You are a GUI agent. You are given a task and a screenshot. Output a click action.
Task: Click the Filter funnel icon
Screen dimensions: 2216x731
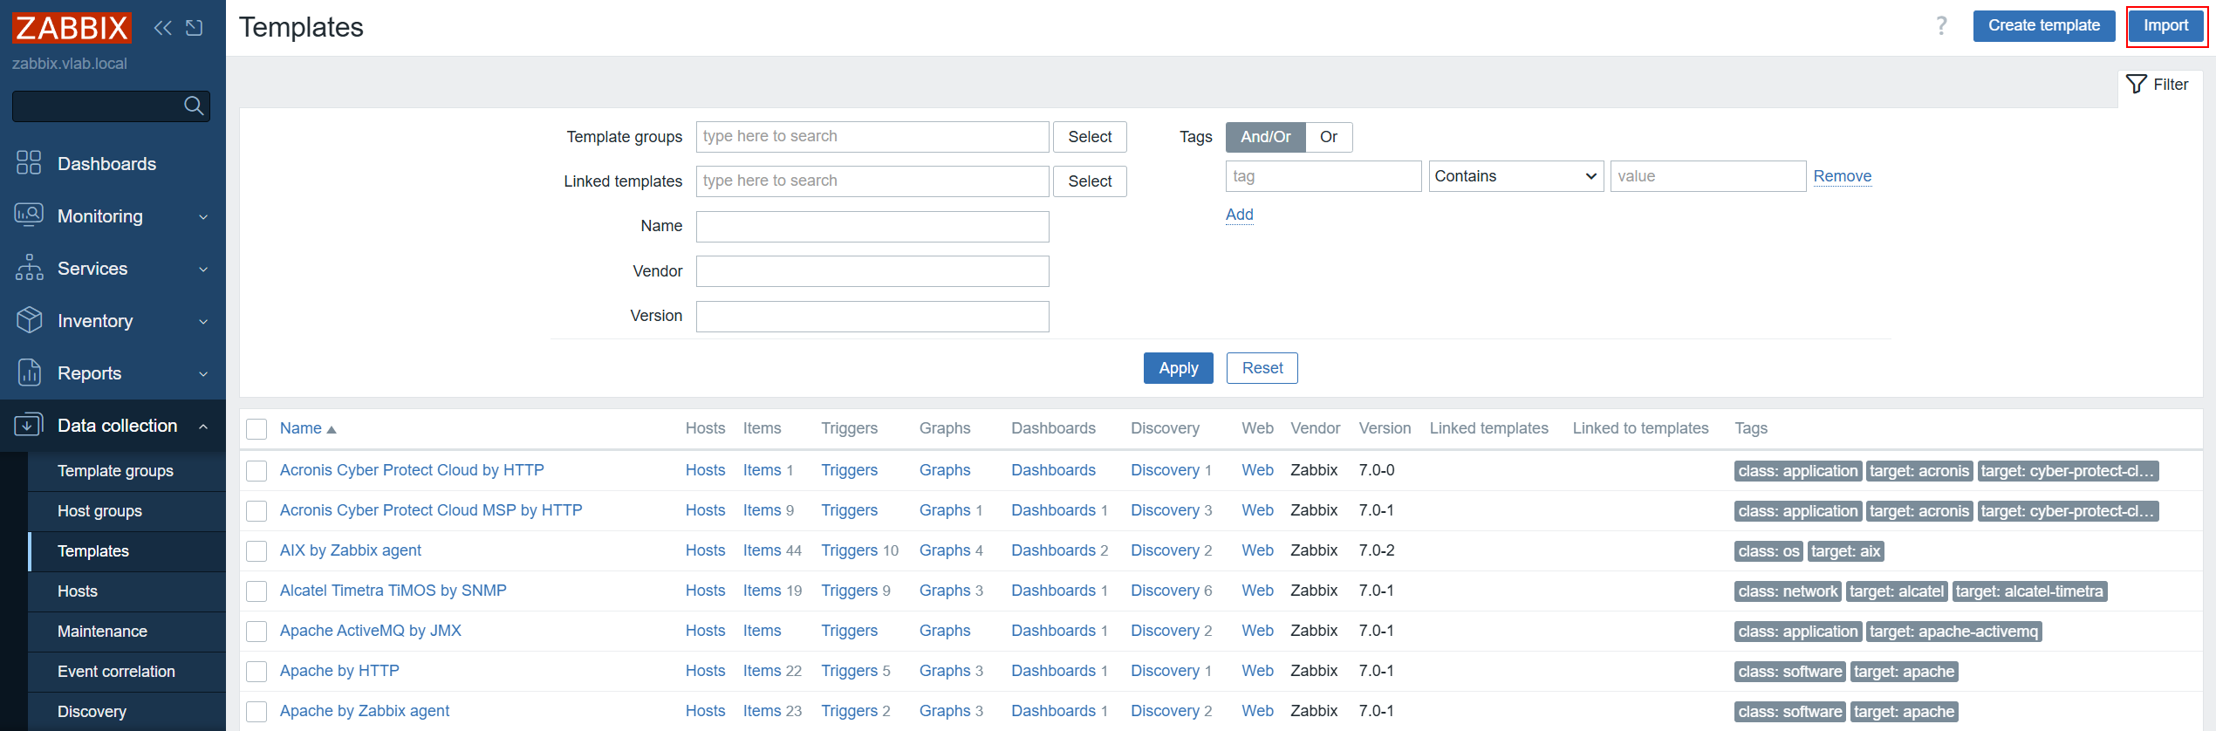[2137, 85]
